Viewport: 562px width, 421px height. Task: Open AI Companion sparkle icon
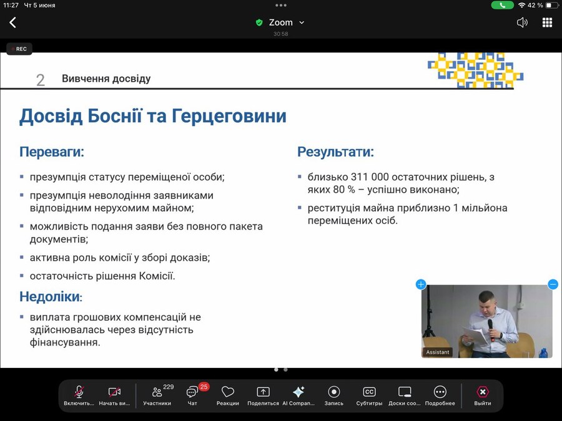point(298,395)
